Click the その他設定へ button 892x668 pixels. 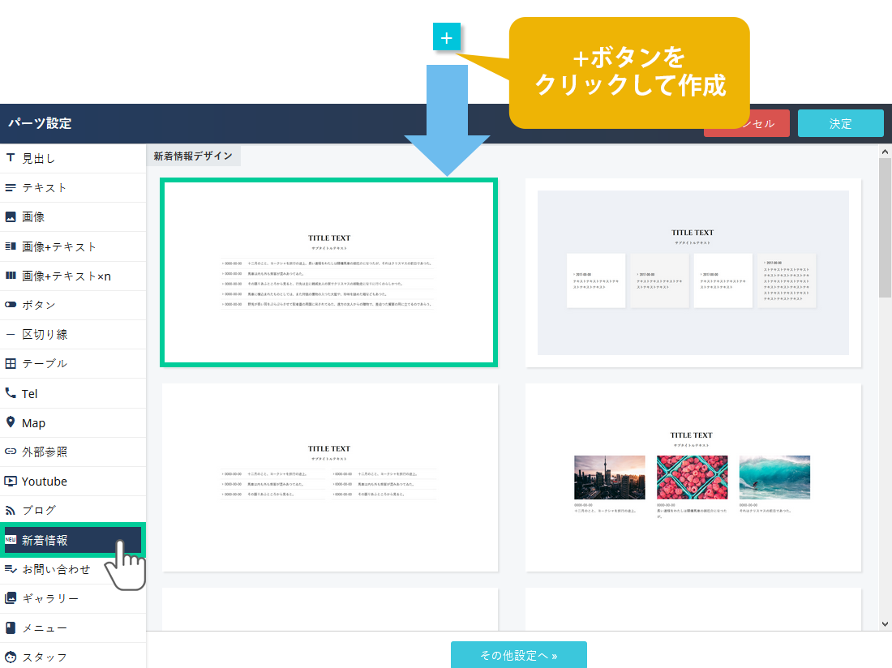click(518, 655)
